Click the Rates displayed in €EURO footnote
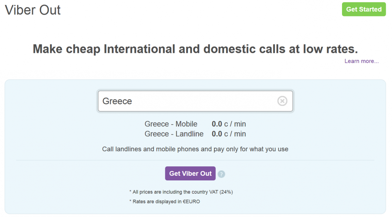This screenshot has height=217, width=392. click(165, 202)
